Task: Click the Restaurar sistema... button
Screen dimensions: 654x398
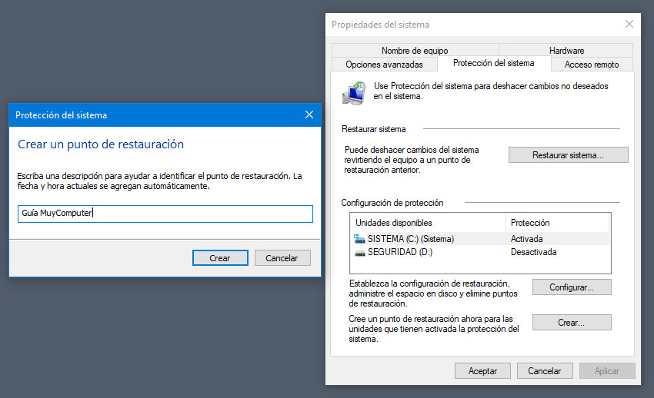Action: point(568,155)
